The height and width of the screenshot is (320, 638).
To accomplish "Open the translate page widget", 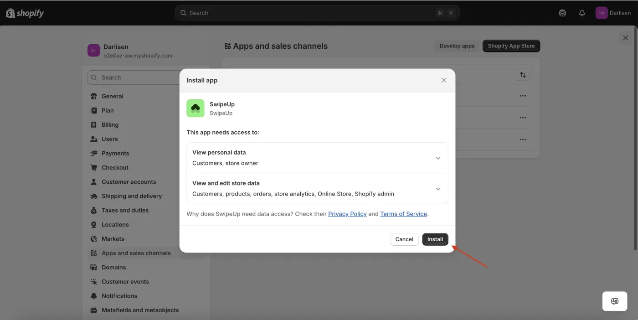I will (614, 301).
